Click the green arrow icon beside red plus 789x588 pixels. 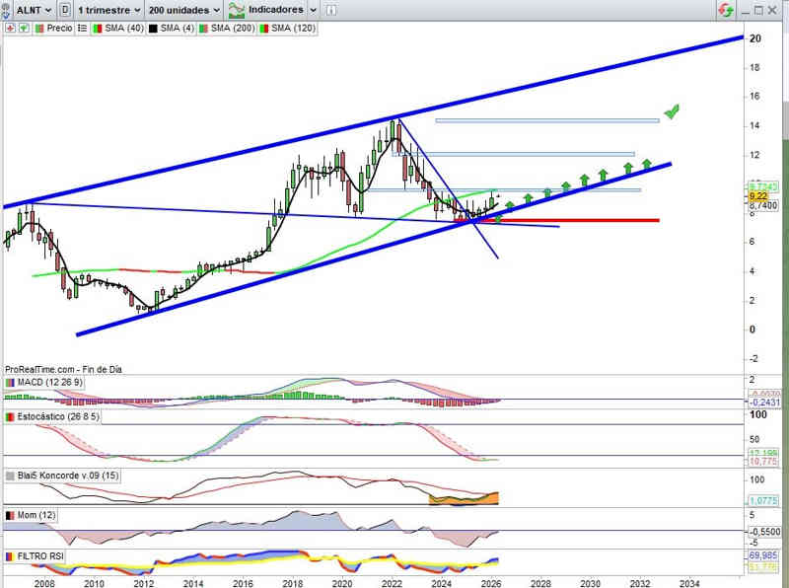tap(22, 29)
